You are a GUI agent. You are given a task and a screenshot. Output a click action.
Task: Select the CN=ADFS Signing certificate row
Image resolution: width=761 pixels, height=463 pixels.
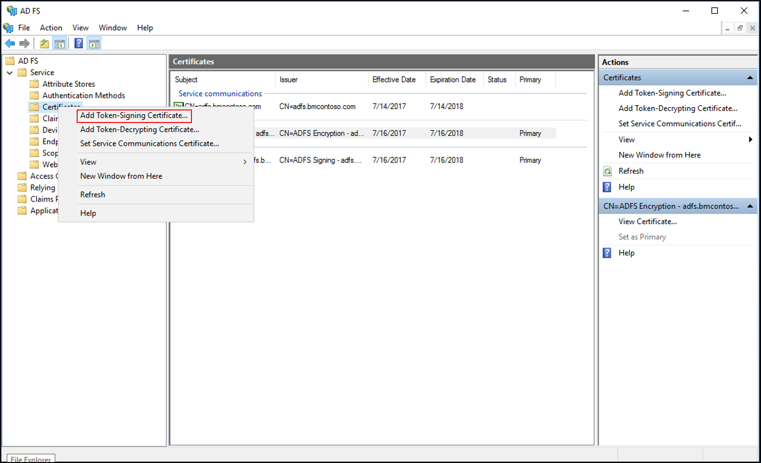[x=405, y=161]
